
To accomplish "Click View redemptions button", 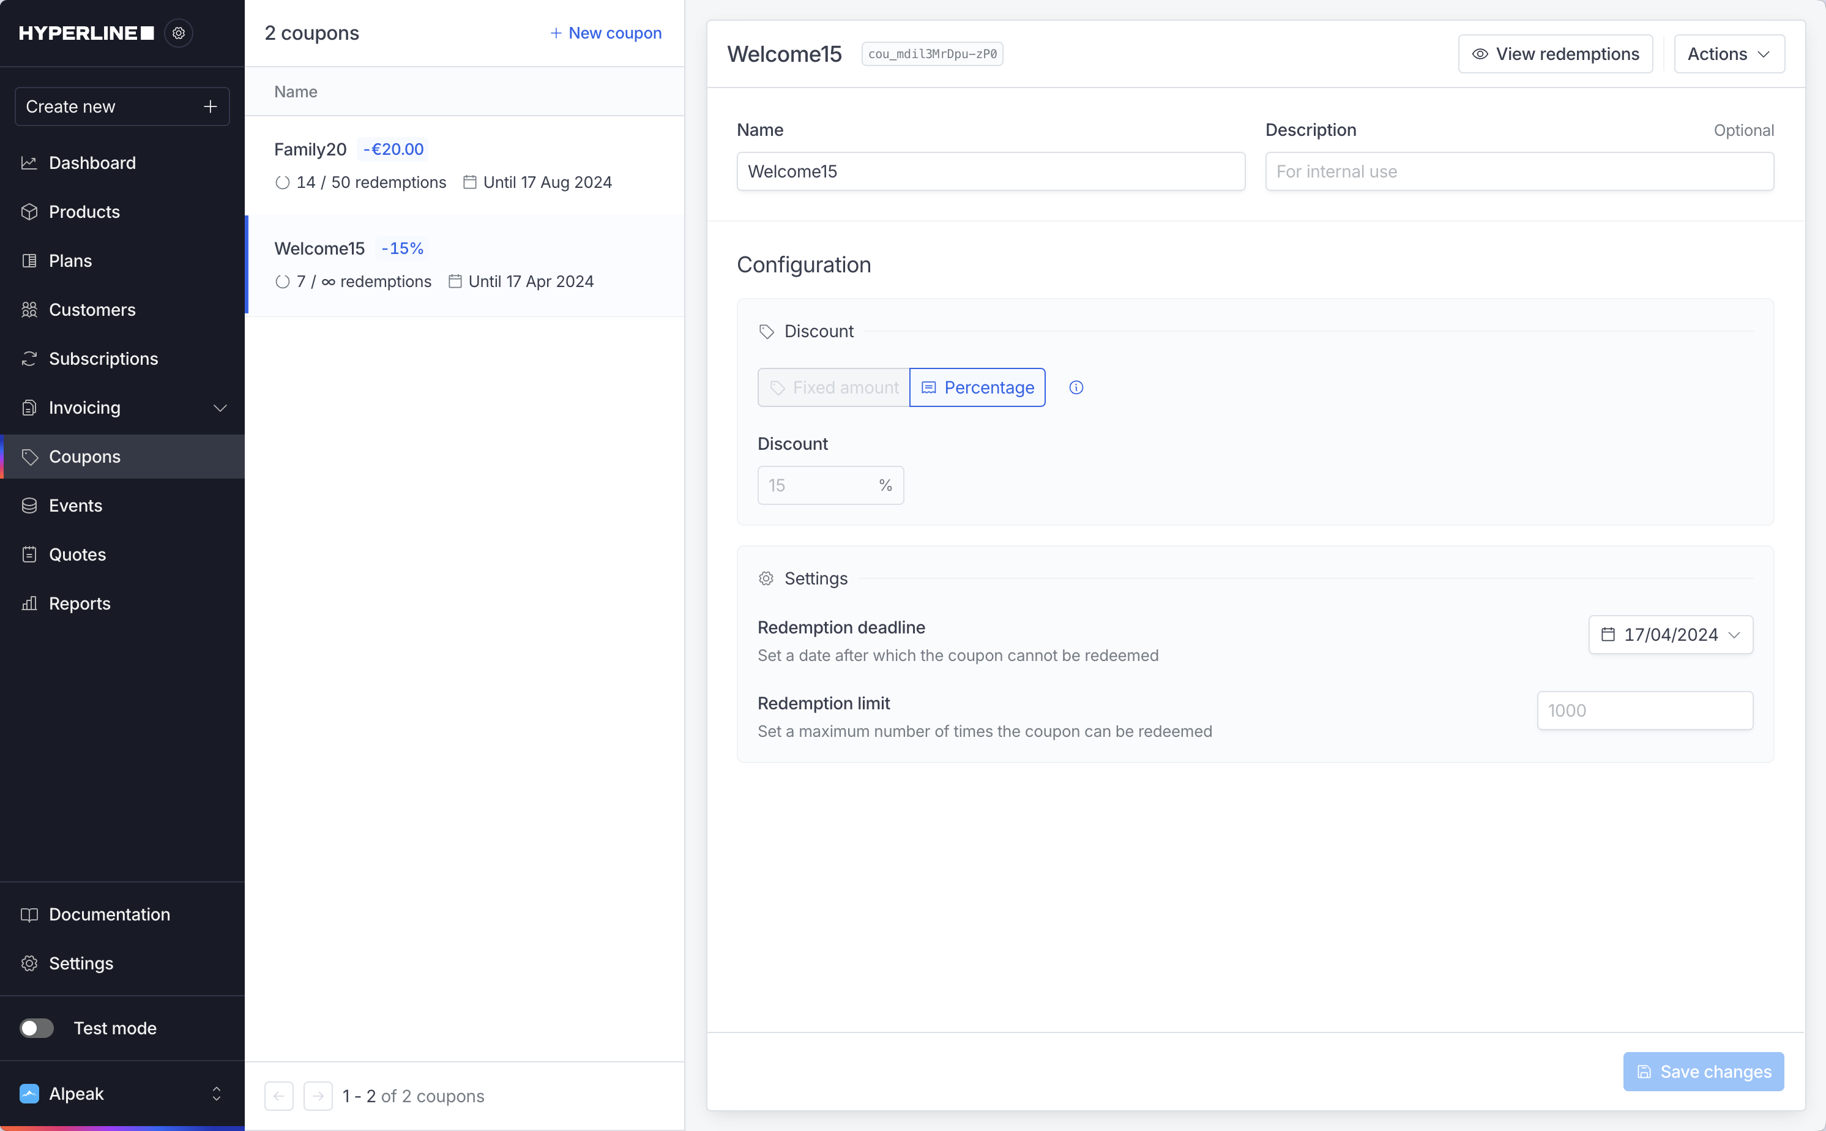I will pos(1554,54).
